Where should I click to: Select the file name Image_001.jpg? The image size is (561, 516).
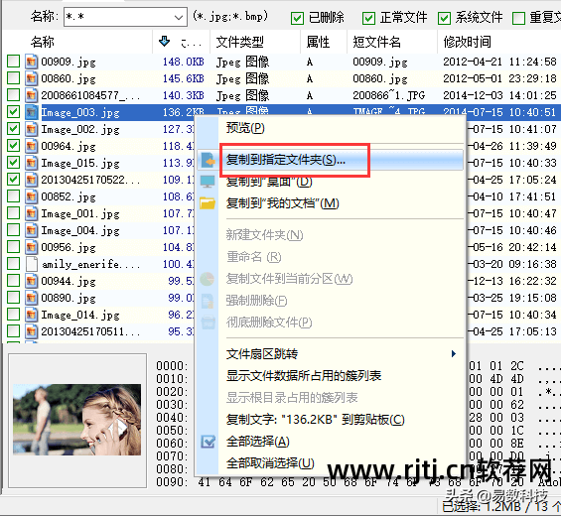point(80,213)
